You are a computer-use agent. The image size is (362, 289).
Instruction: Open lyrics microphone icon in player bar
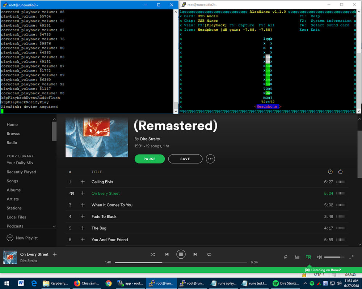(286, 257)
